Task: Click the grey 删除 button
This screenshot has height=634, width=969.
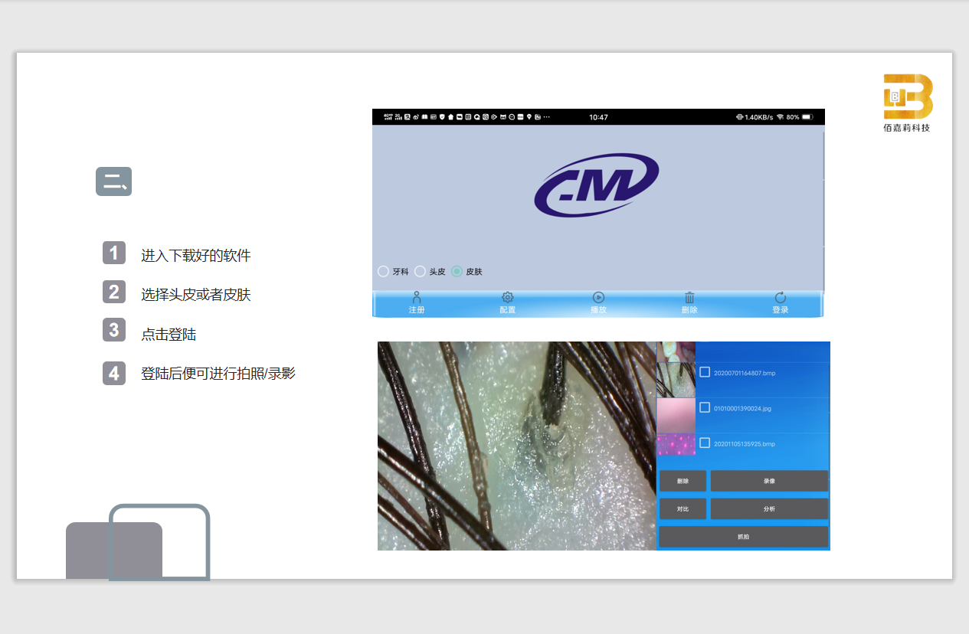Action: (683, 481)
